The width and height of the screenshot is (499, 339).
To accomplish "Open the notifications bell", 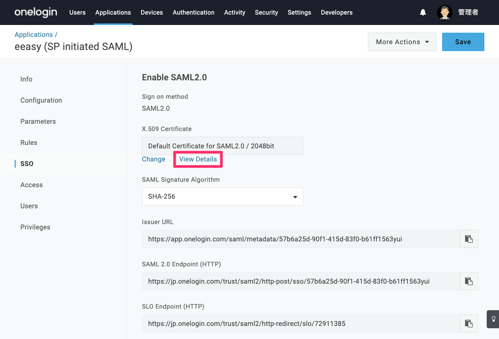I will [423, 12].
